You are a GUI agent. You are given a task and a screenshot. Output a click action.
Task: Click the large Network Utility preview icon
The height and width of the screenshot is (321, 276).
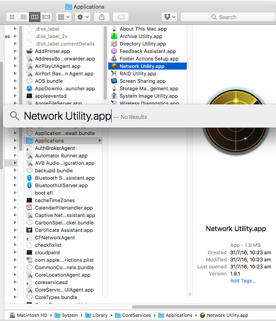coord(236,121)
